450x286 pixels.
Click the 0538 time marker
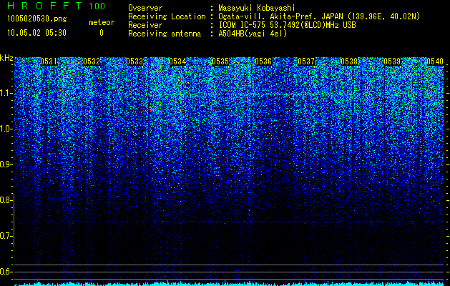click(x=349, y=61)
